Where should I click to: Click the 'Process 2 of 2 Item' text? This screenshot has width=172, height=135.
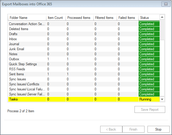[21, 111]
